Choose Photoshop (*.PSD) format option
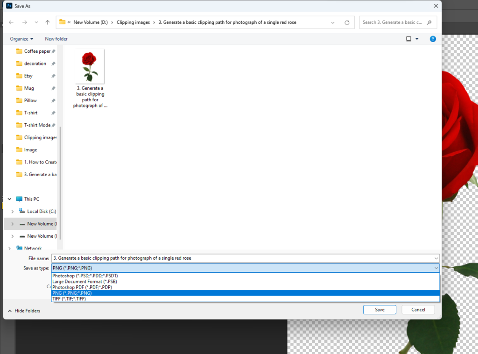The height and width of the screenshot is (354, 478). click(x=246, y=276)
